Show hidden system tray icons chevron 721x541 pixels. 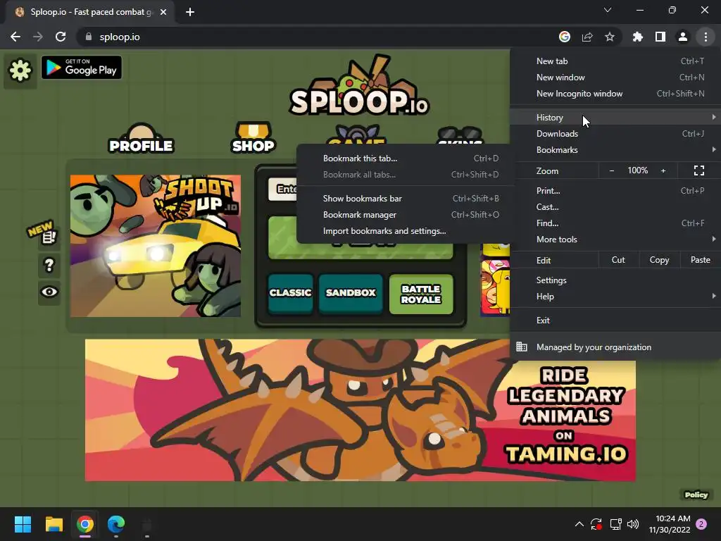(579, 524)
